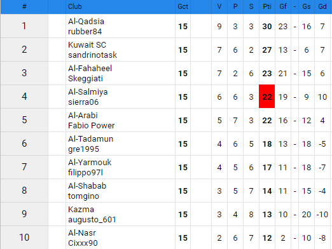Open manager profile sandrinotask
Image resolution: width=332 pixels, height=249 pixels.
pos(92,55)
